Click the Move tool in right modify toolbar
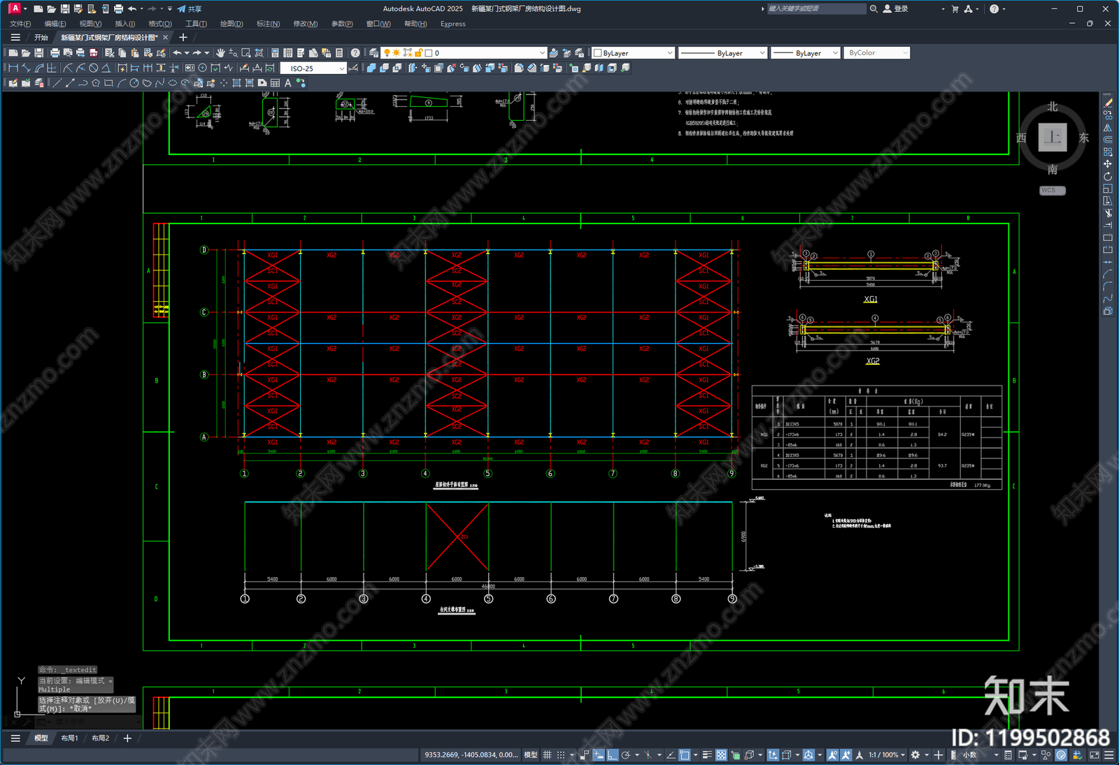This screenshot has height=765, width=1119. [1108, 164]
